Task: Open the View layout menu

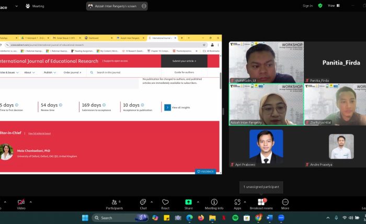Action: coord(334,6)
